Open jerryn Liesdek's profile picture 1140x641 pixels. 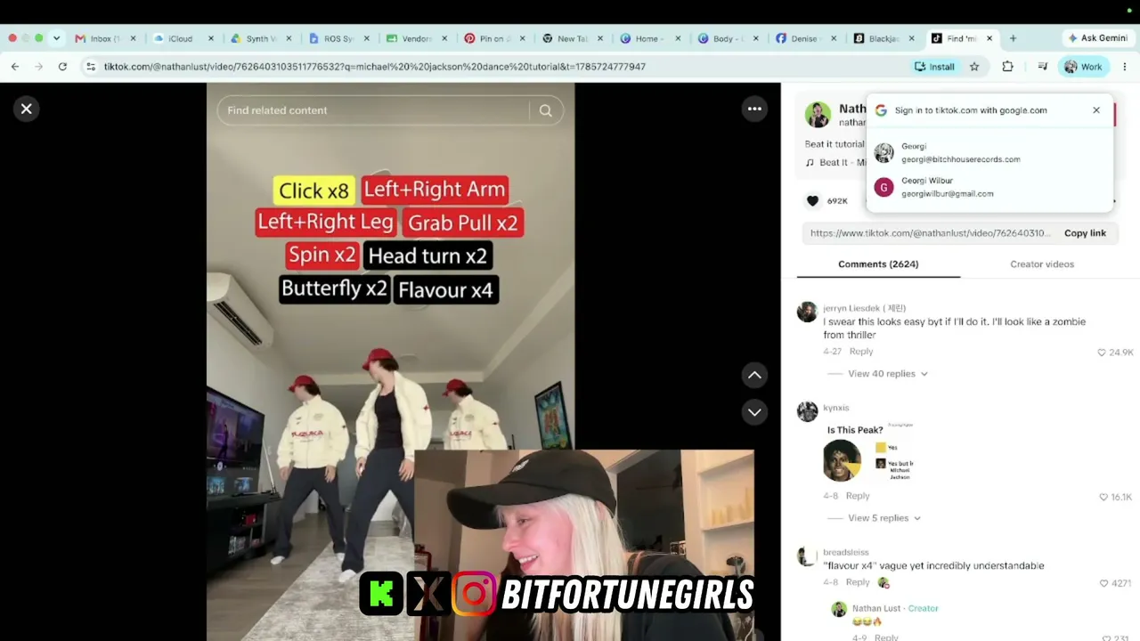coord(807,312)
